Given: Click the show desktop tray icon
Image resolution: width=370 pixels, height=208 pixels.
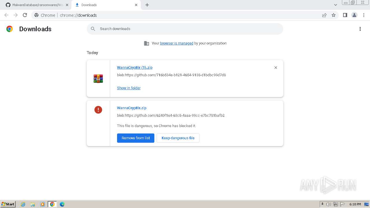Looking at the screenshot, I should point(367,204).
